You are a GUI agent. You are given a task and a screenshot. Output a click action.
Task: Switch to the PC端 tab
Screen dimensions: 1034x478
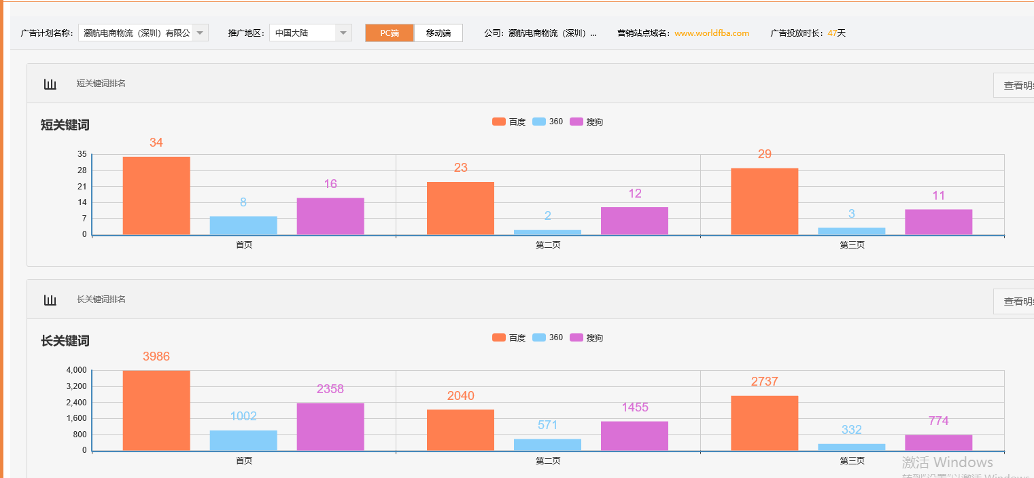(390, 33)
